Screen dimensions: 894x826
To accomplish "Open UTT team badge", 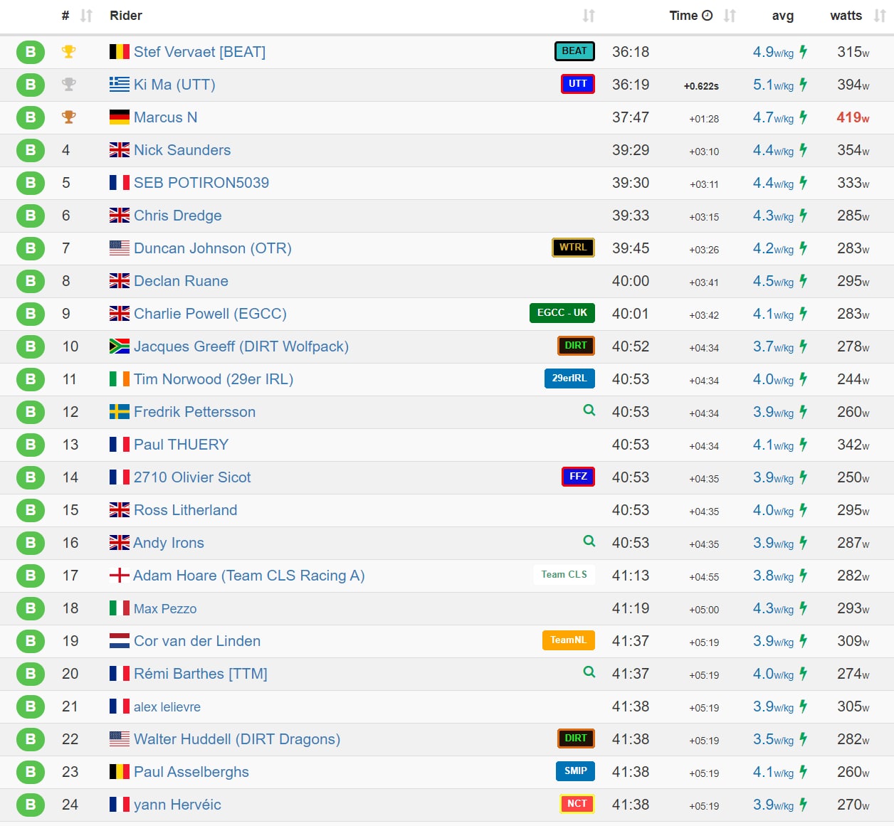I will pyautogui.click(x=578, y=84).
